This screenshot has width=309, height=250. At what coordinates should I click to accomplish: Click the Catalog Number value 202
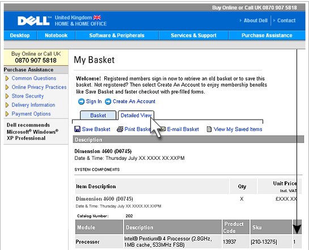point(129,216)
